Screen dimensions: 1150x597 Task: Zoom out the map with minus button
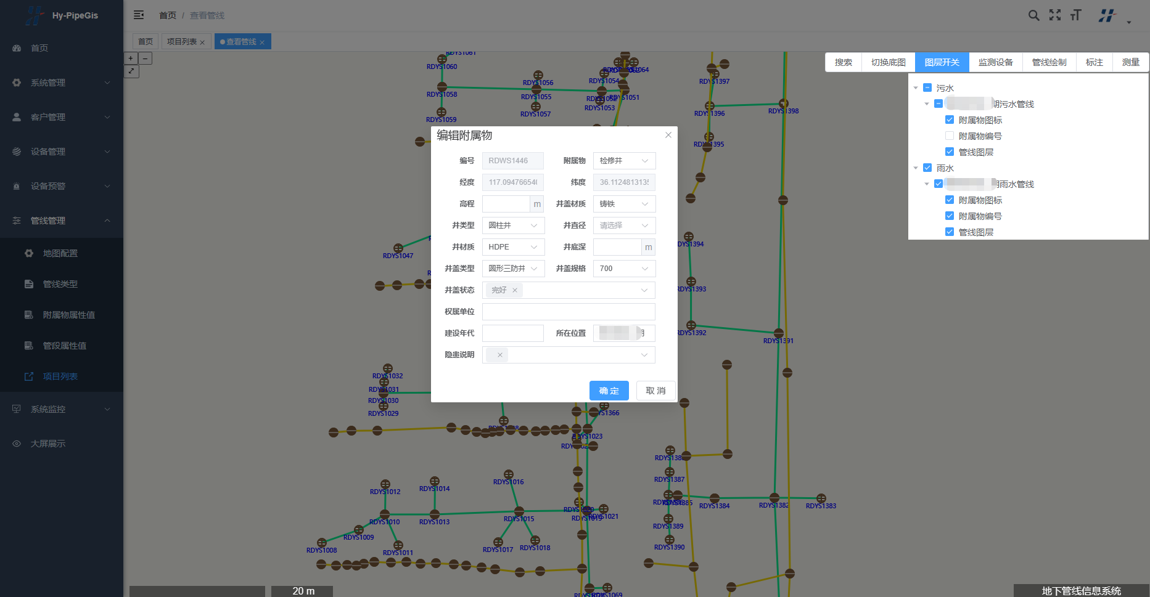146,59
